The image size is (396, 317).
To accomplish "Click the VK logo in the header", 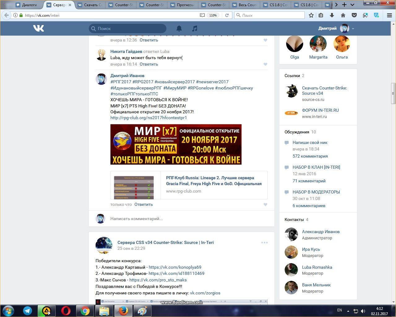I will click(39, 28).
